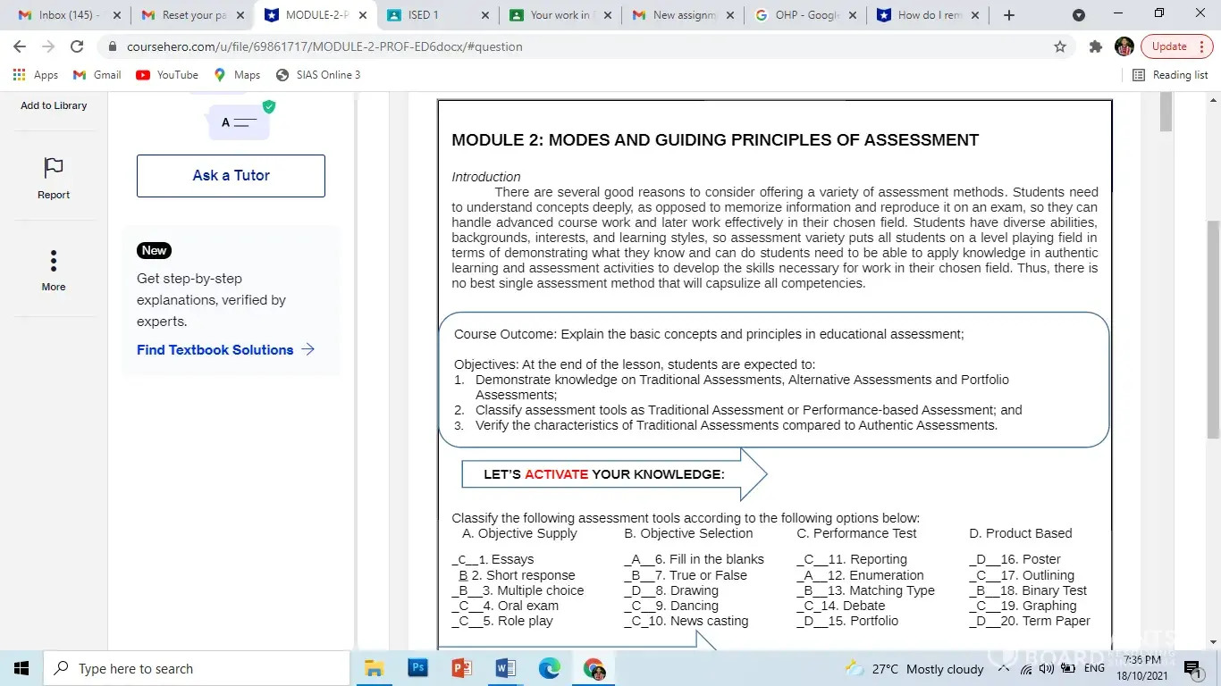Click the browser back arrow
The width and height of the screenshot is (1221, 686).
20,46
